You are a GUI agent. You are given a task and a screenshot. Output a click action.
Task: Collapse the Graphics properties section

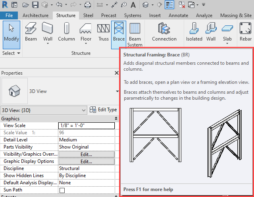116,119
